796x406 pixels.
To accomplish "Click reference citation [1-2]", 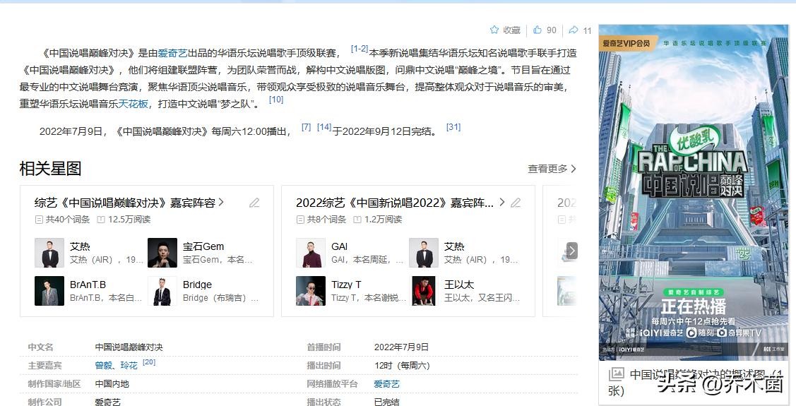I will tap(360, 49).
